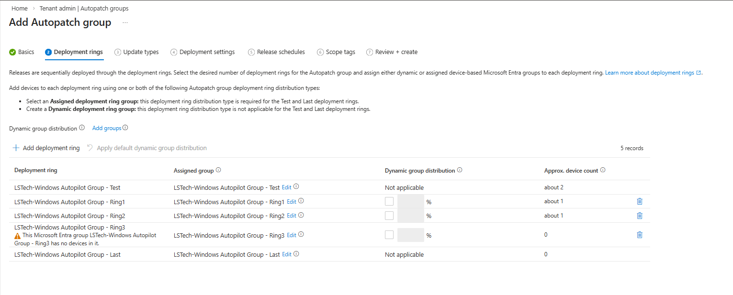Click the undo icon of Apply default distribution

click(90, 148)
